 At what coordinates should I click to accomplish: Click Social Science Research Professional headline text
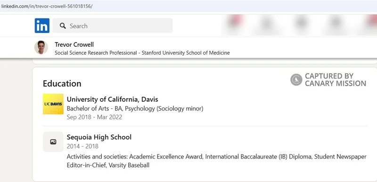pyautogui.click(x=96, y=53)
